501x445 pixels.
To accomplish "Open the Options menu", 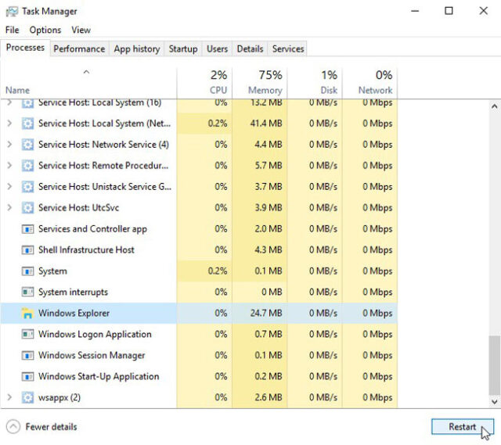I will pos(45,30).
